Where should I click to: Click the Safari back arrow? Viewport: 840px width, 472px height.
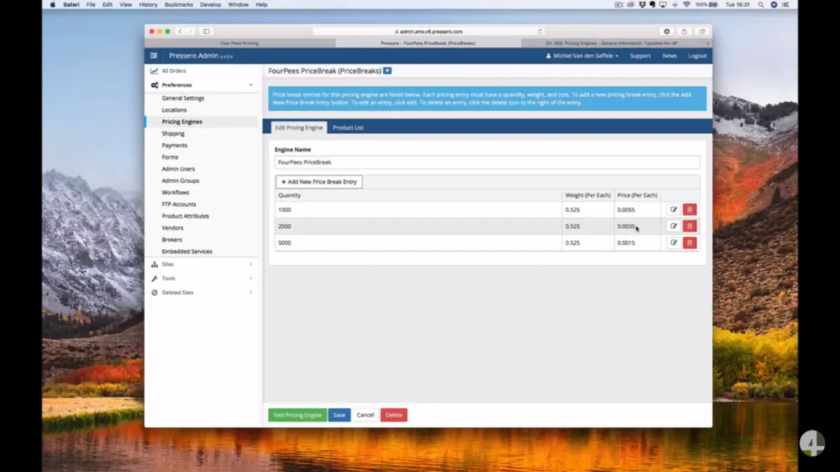180,31
